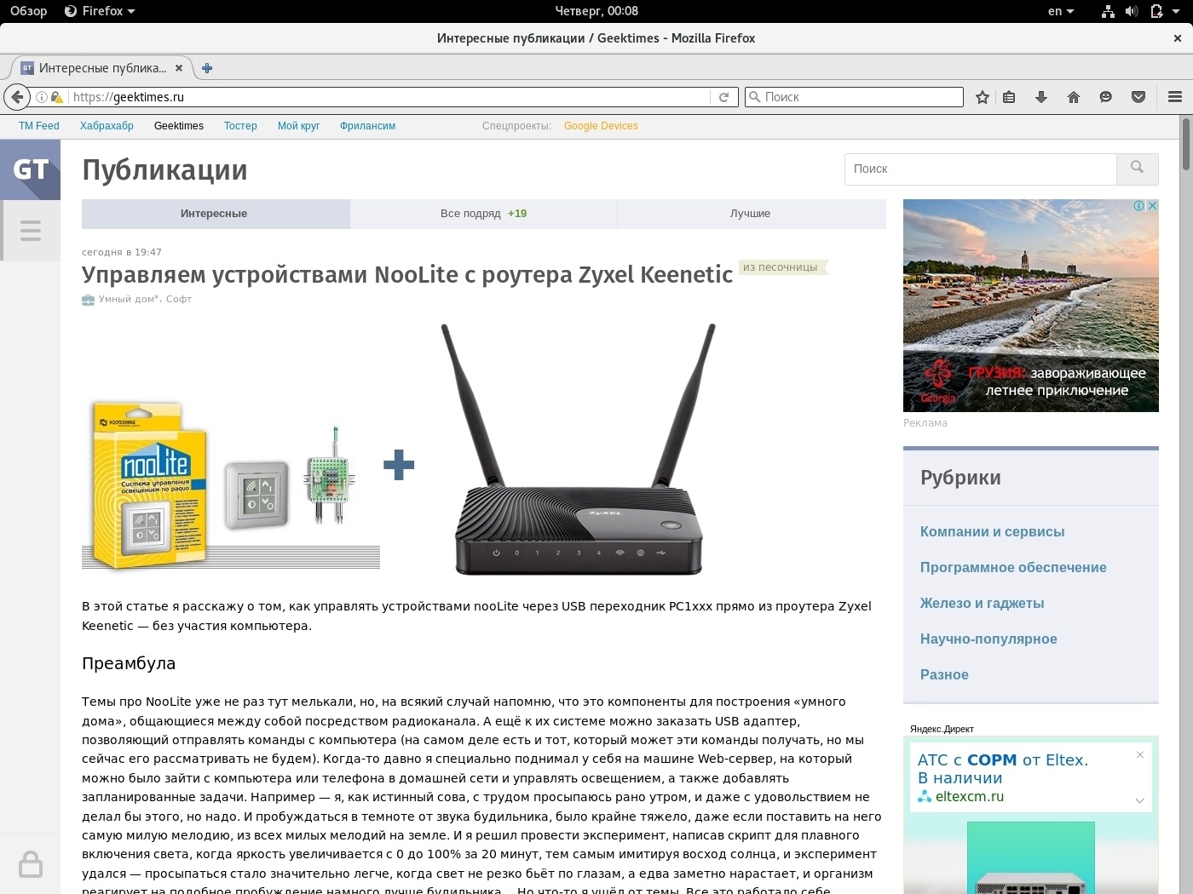Open the 'Разное' rubric
This screenshot has height=894, width=1193.
[x=944, y=675]
